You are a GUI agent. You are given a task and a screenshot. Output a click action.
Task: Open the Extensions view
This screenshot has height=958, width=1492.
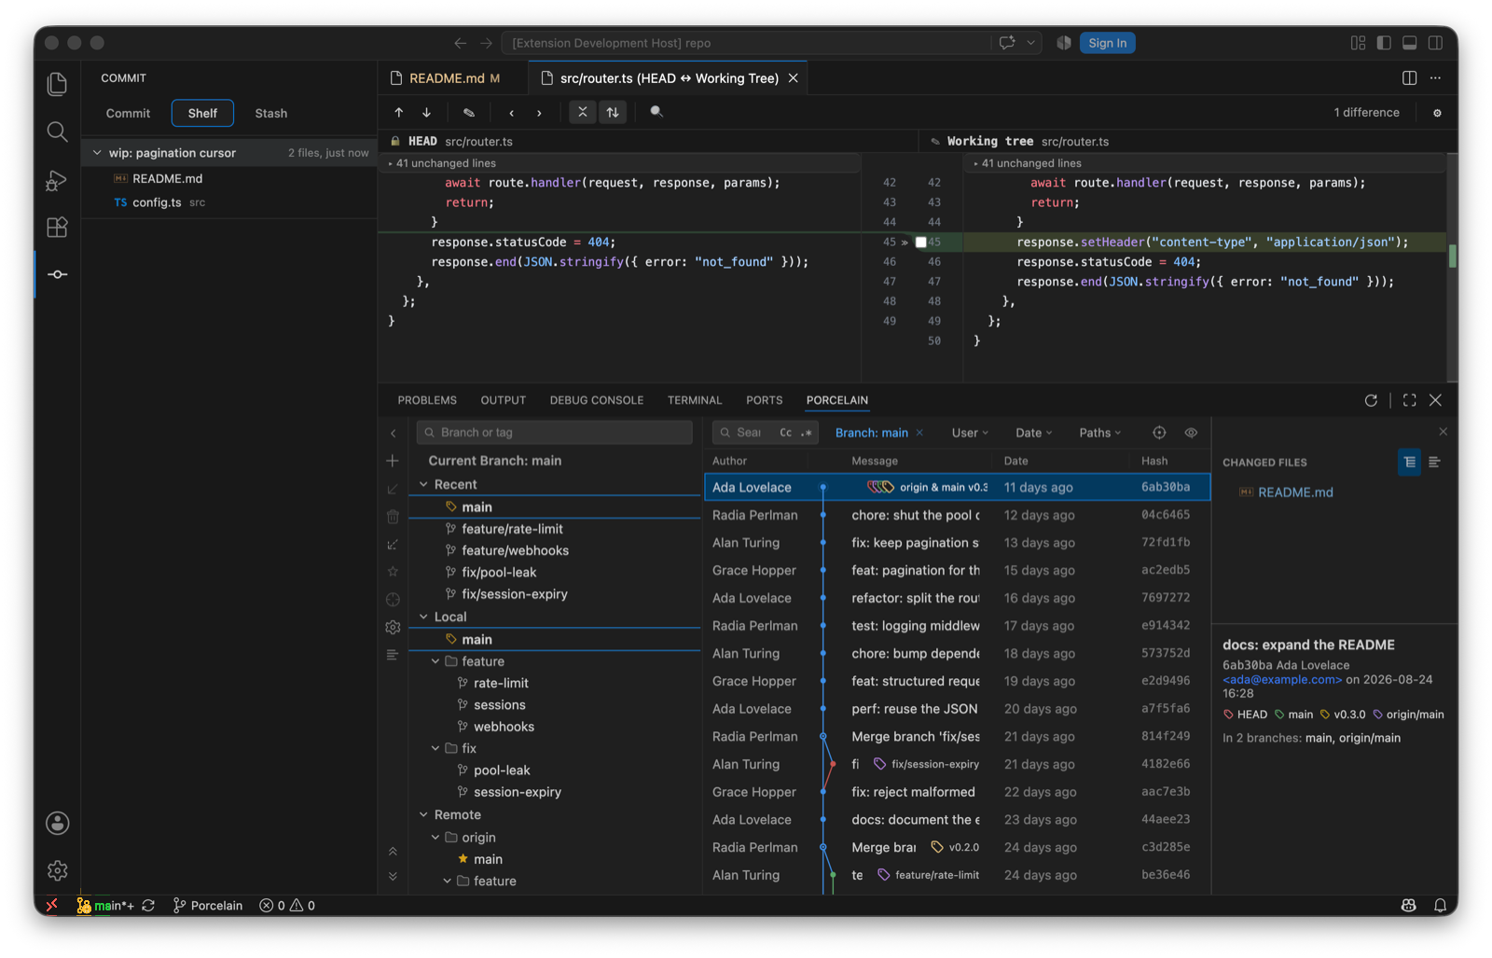click(x=57, y=228)
